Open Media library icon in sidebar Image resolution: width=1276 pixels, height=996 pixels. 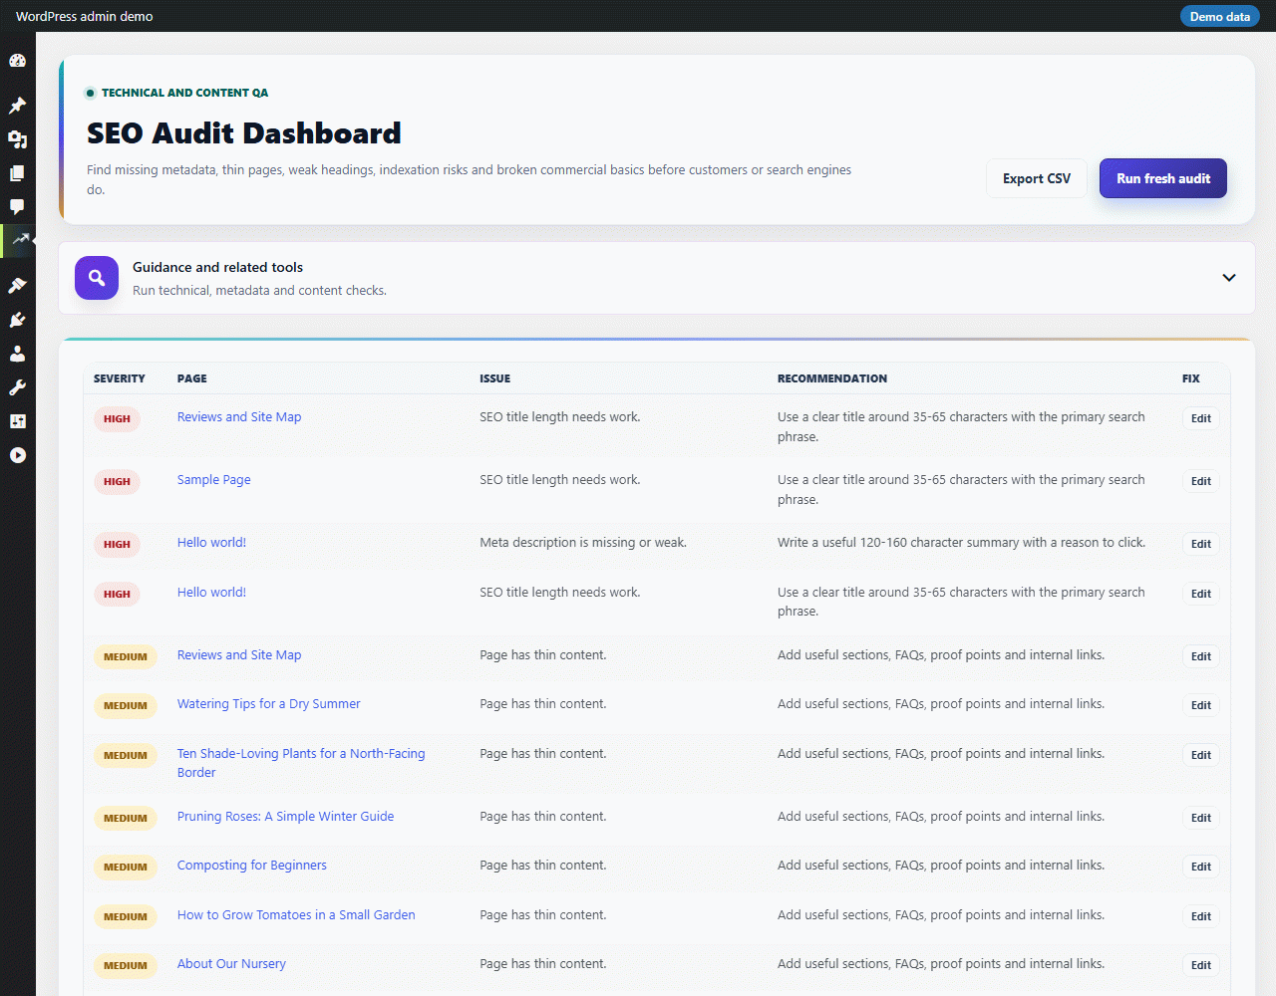[x=17, y=139]
